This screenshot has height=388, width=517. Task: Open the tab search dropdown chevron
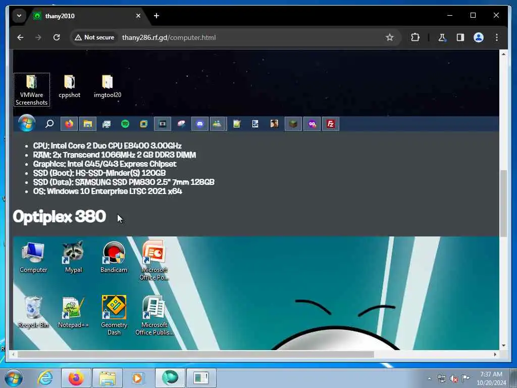(x=19, y=16)
